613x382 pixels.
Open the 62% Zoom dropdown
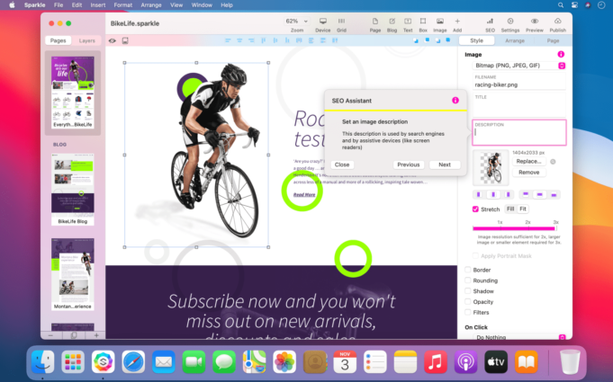297,21
